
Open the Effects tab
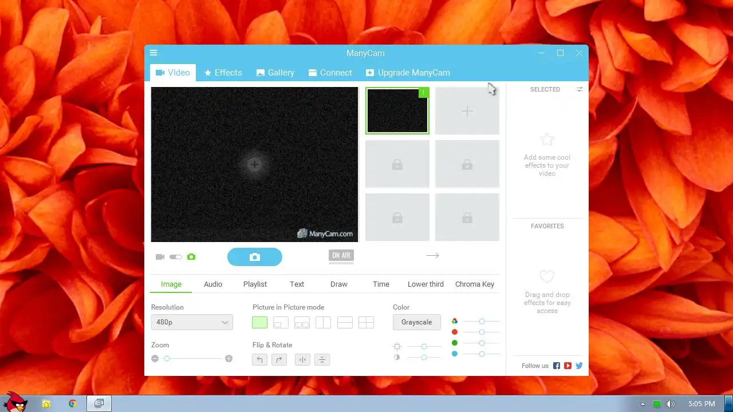pyautogui.click(x=223, y=73)
